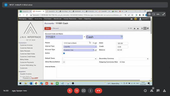Switch to tree view icon
Viewport: 170px width, 96px height.
(148, 28)
